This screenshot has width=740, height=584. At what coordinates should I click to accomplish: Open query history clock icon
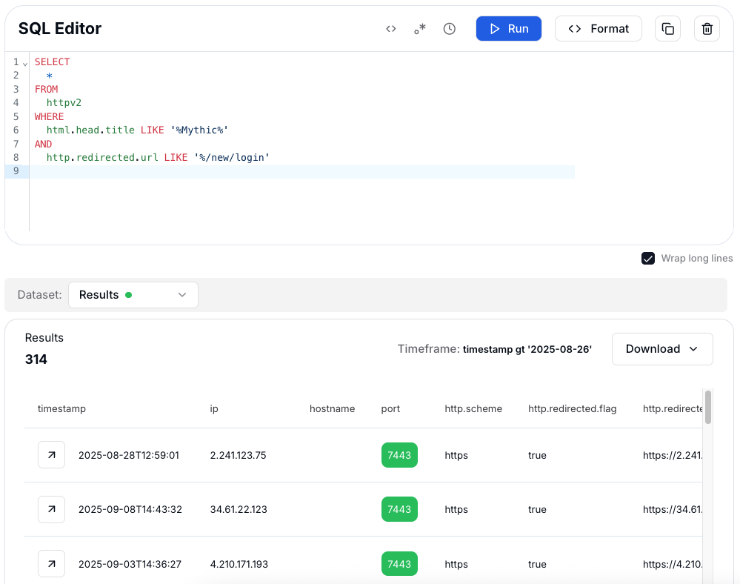tap(450, 29)
